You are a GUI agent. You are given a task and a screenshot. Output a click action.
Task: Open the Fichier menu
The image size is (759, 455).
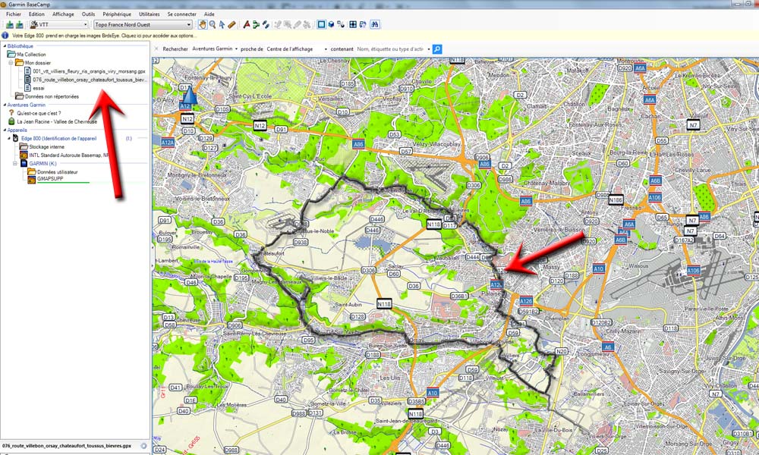click(x=14, y=14)
